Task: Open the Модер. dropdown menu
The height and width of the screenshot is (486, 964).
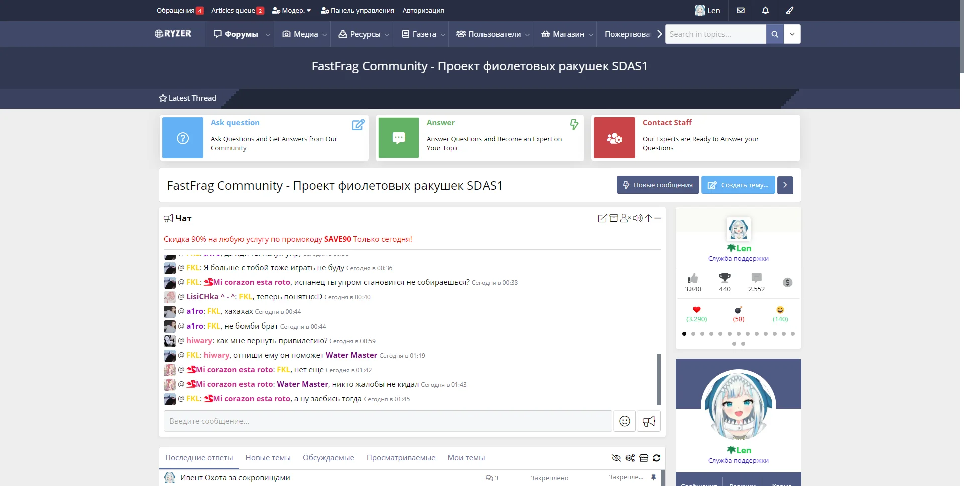Action: [x=292, y=10]
